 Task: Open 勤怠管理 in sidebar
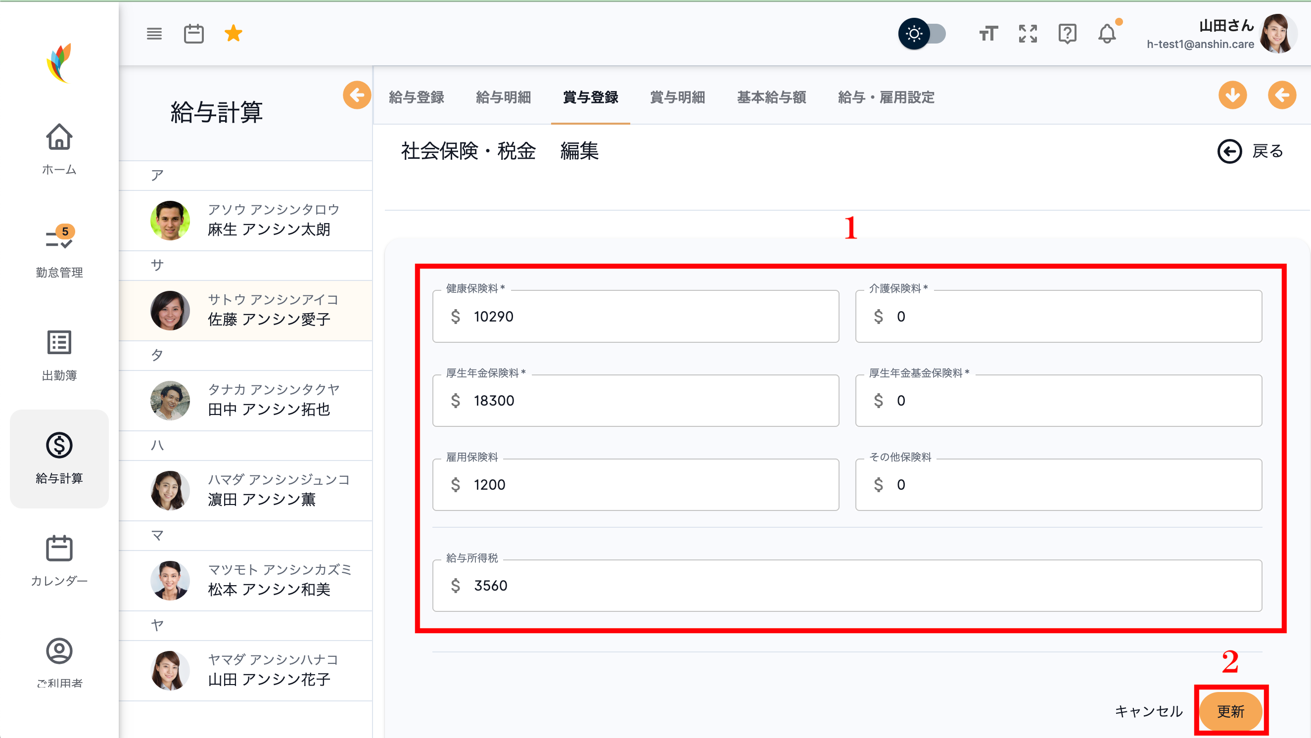pos(59,251)
